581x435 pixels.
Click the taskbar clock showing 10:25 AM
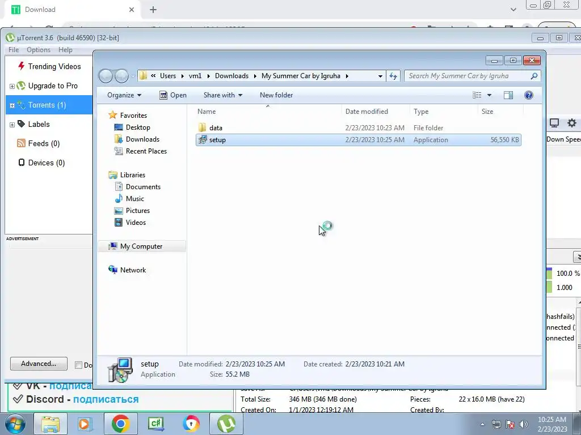pos(552,424)
